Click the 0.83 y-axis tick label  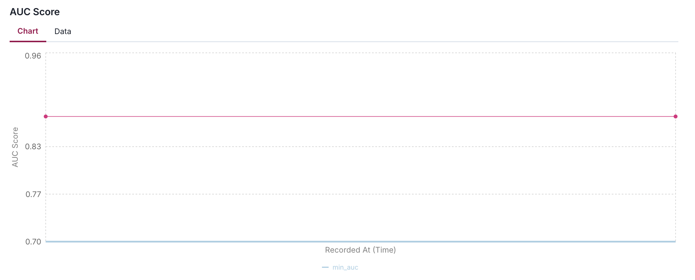click(x=33, y=147)
